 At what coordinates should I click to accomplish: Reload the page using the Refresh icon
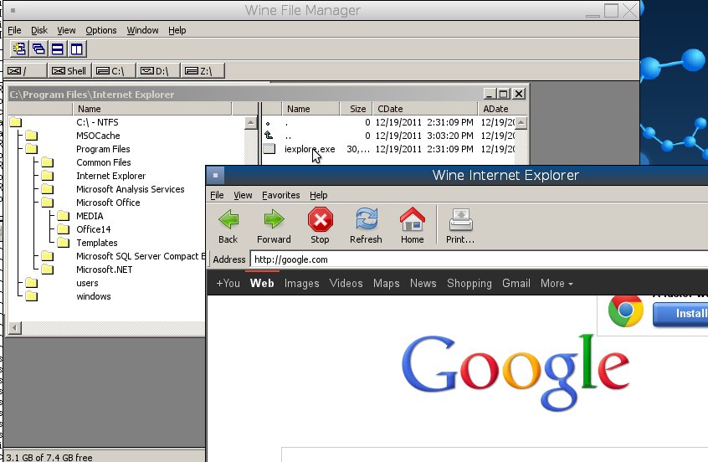tap(367, 219)
